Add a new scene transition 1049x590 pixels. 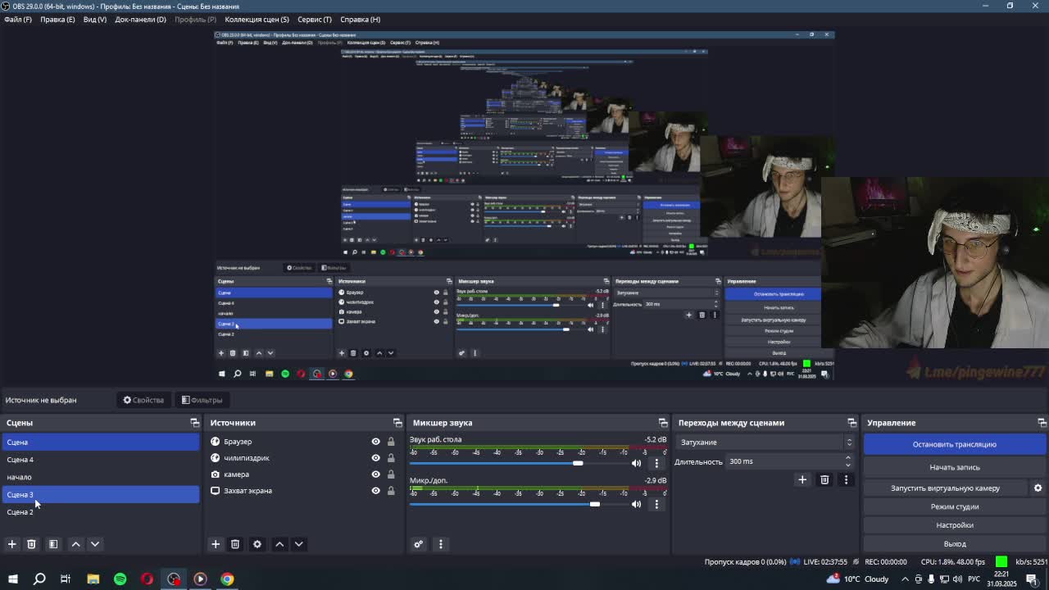point(802,479)
